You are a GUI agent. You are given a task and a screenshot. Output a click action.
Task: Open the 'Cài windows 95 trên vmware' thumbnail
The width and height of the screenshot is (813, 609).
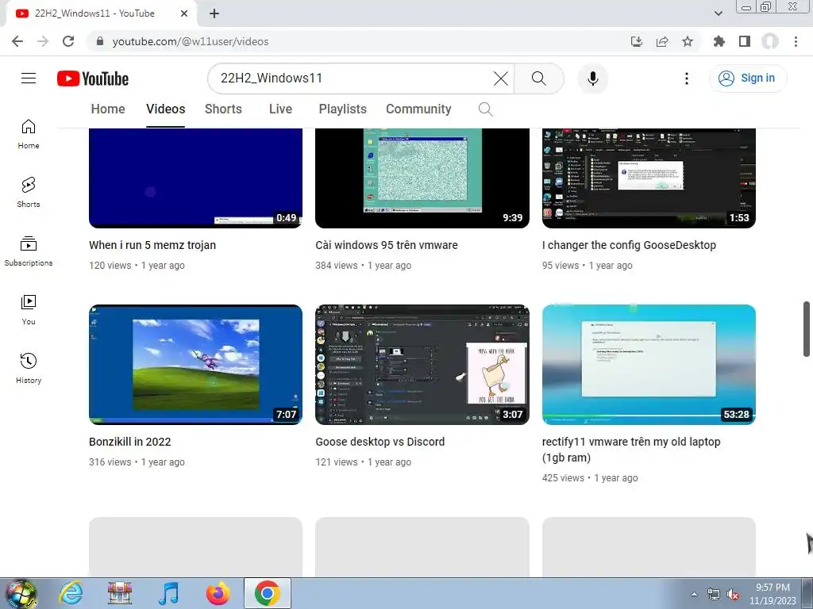[x=422, y=178]
